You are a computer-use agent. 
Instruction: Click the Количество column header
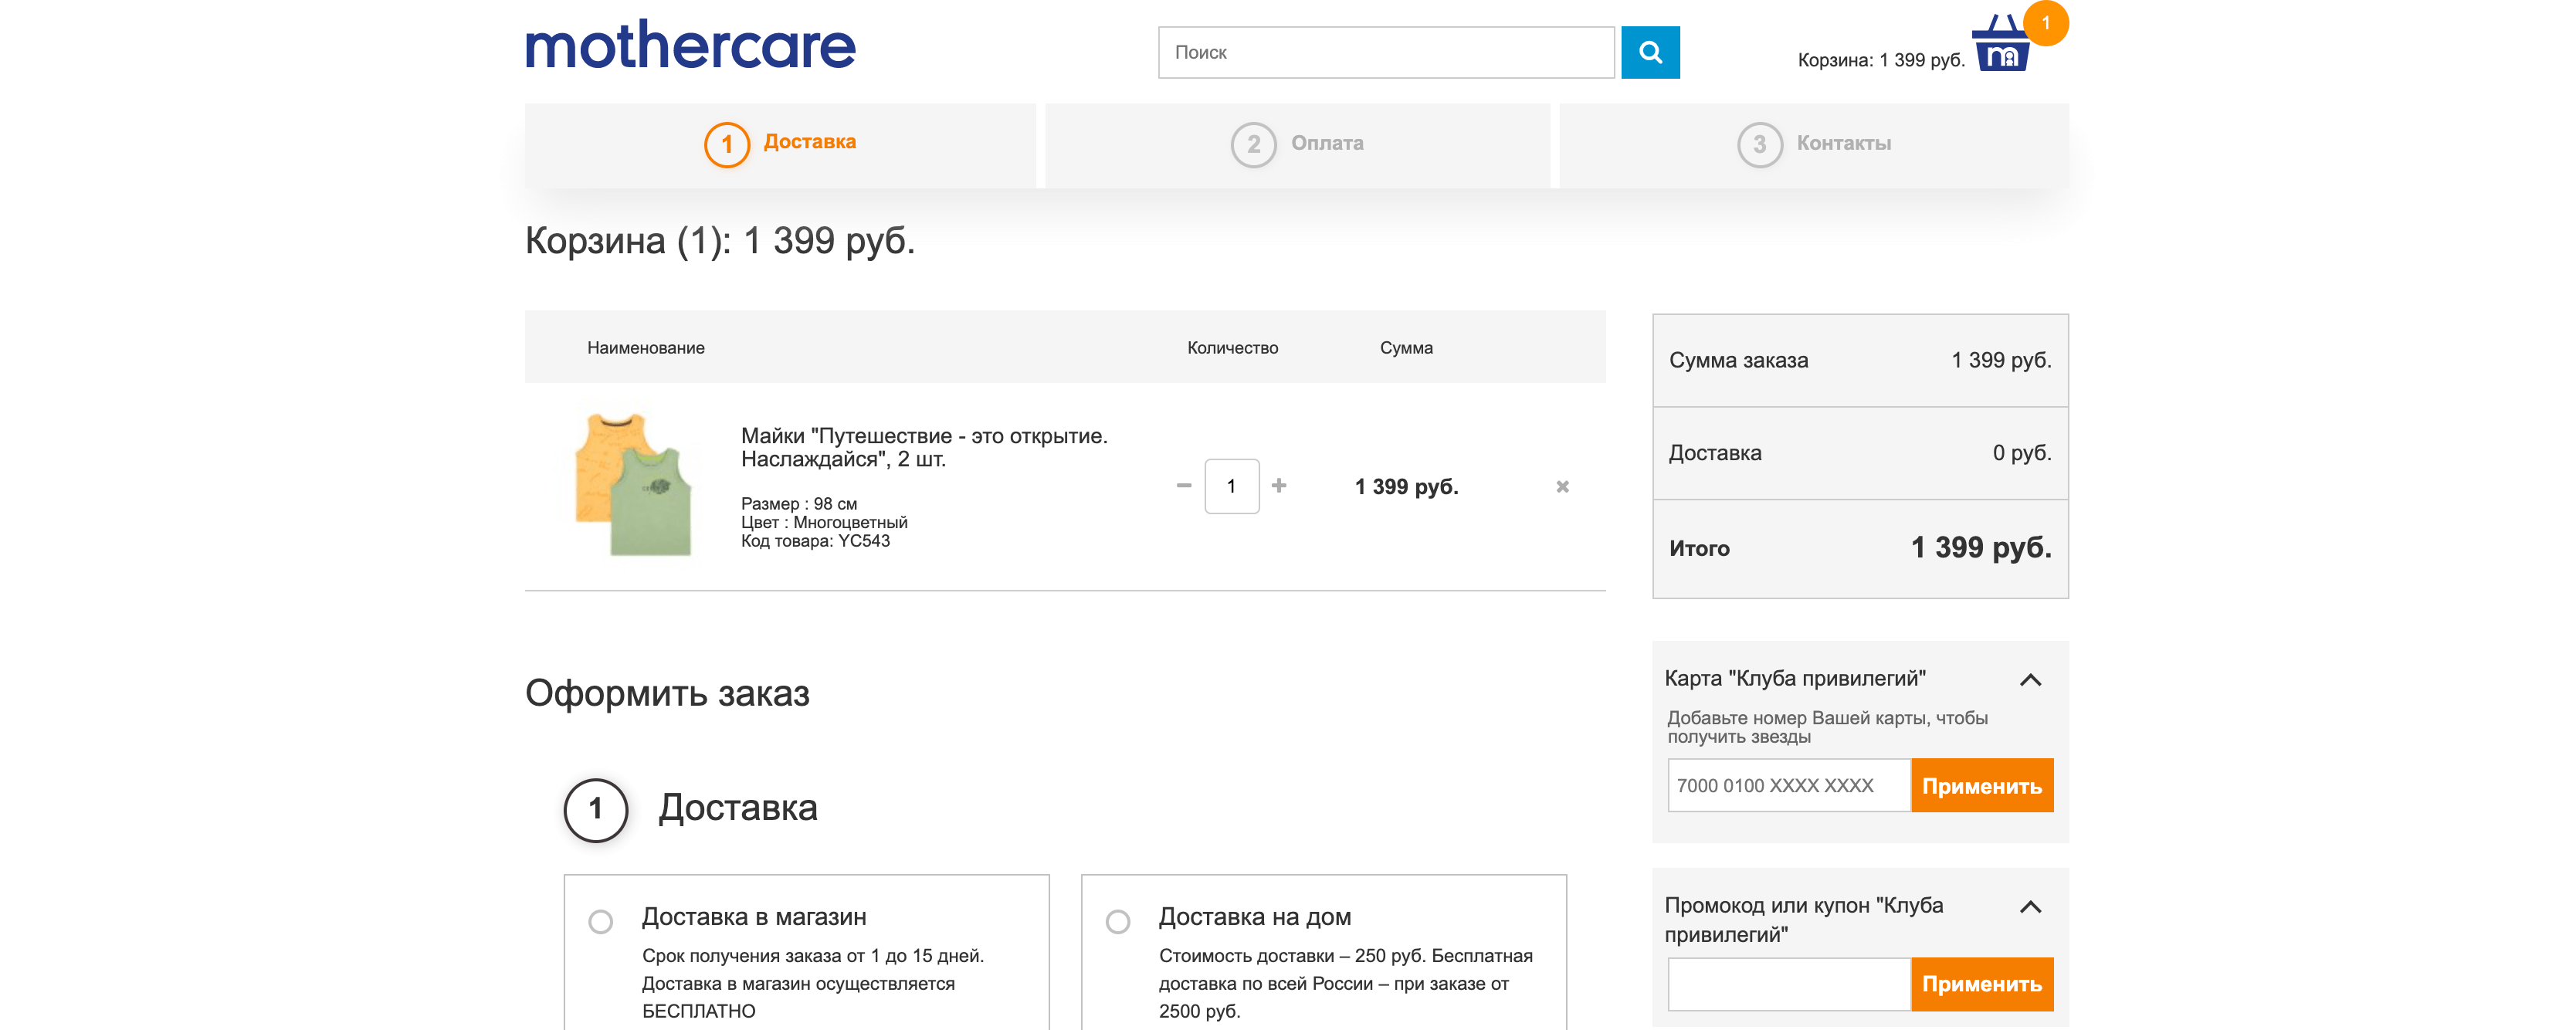click(x=1232, y=348)
